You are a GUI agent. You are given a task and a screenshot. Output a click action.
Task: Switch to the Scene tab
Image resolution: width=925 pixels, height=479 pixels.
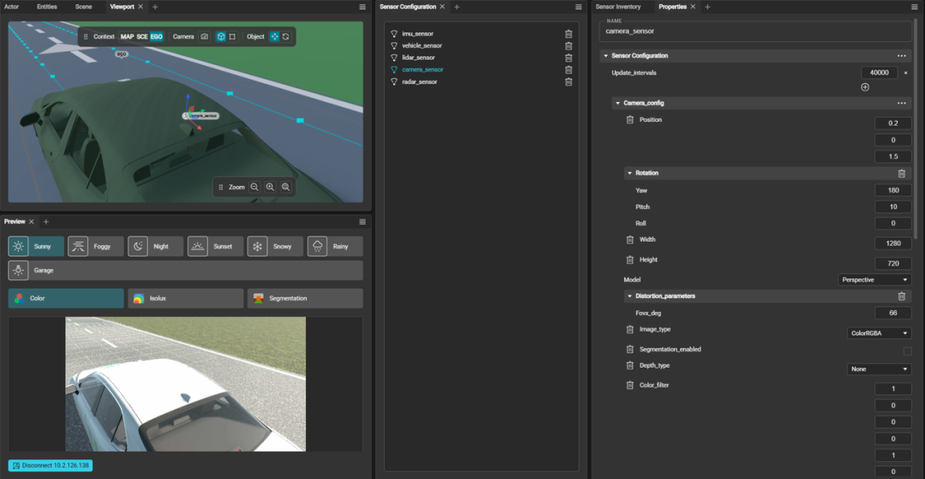[x=83, y=7]
